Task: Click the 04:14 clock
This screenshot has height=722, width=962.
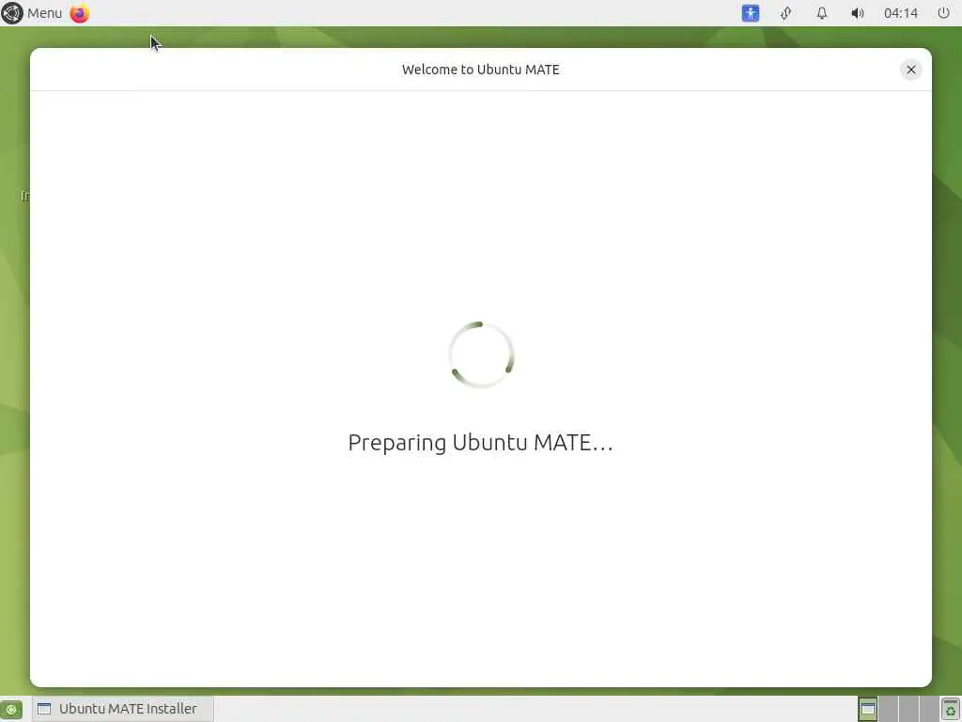Action: [901, 13]
